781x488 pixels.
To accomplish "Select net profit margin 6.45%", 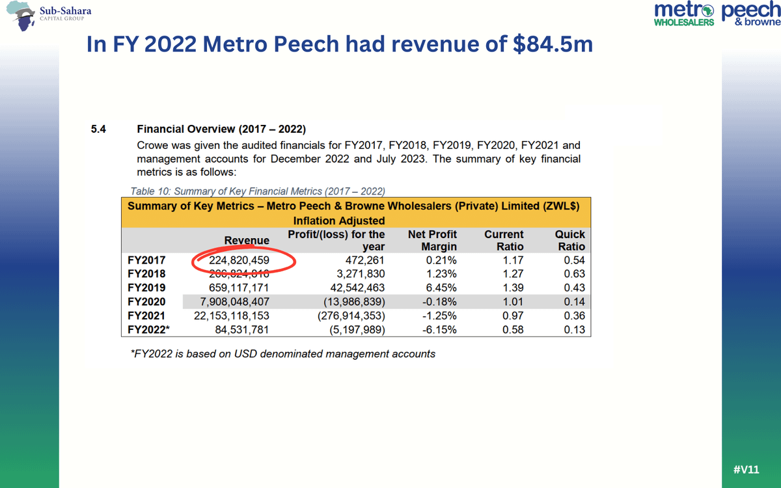I will point(442,288).
